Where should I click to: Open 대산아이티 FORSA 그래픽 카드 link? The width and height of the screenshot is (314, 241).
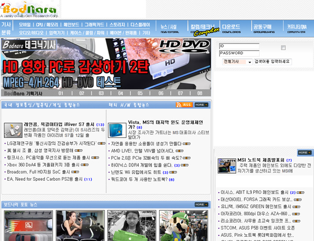(256, 199)
